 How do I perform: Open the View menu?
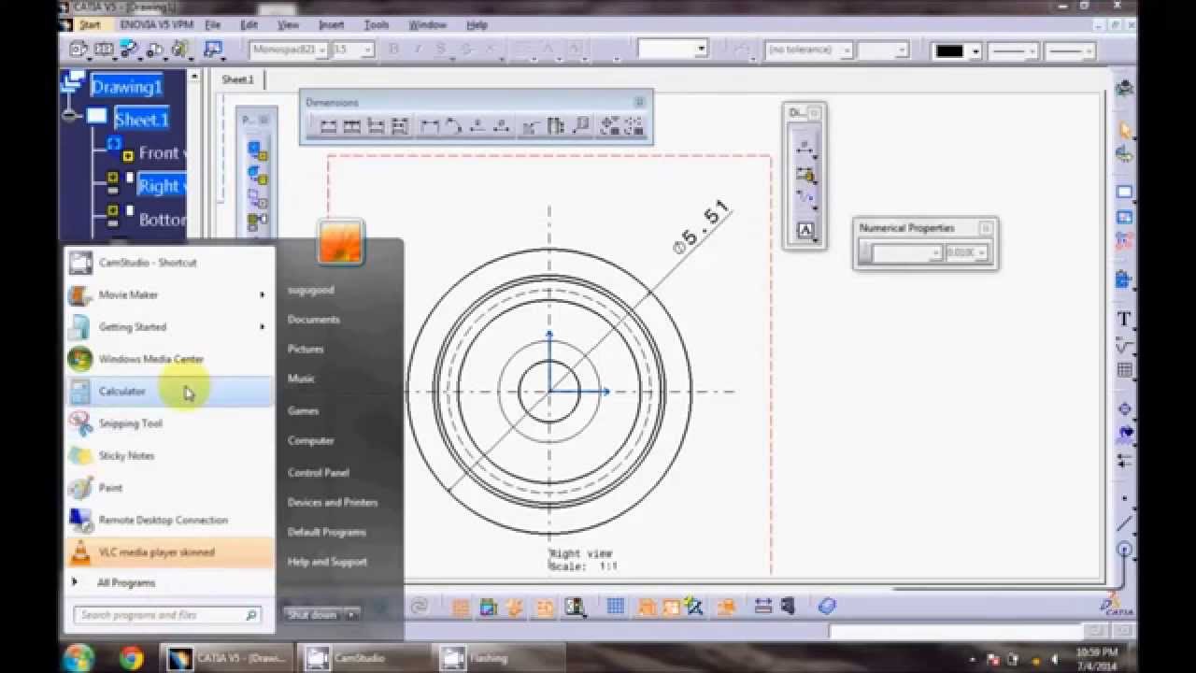coord(288,25)
